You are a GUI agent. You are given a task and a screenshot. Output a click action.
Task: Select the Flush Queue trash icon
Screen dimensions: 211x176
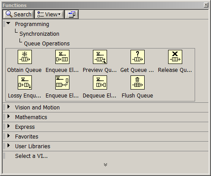coord(138,82)
